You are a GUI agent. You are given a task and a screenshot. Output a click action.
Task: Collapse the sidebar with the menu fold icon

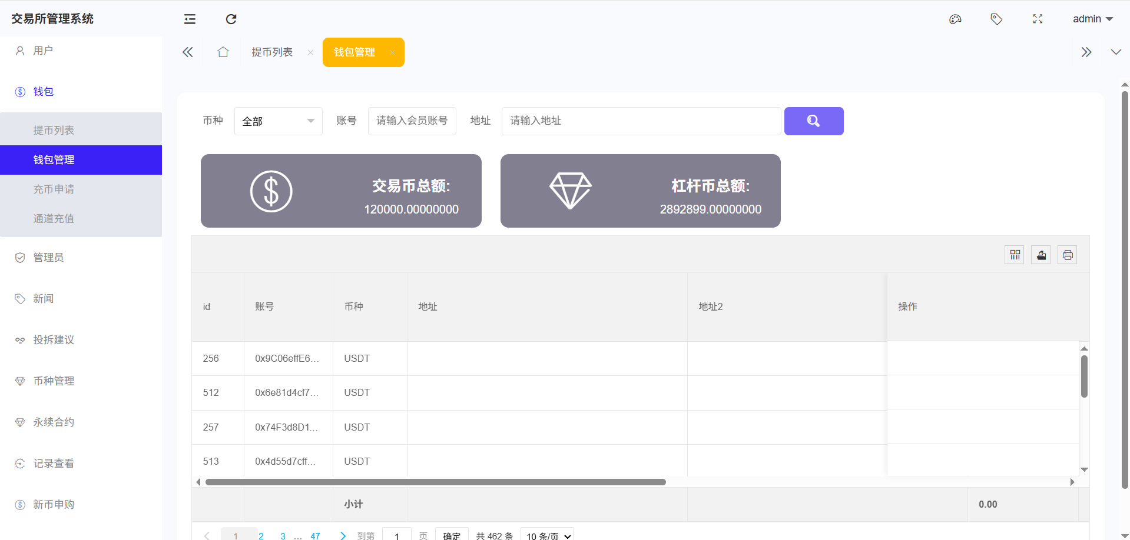(190, 19)
